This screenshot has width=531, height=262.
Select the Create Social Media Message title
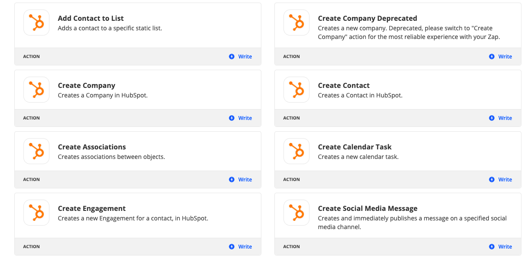[368, 209]
